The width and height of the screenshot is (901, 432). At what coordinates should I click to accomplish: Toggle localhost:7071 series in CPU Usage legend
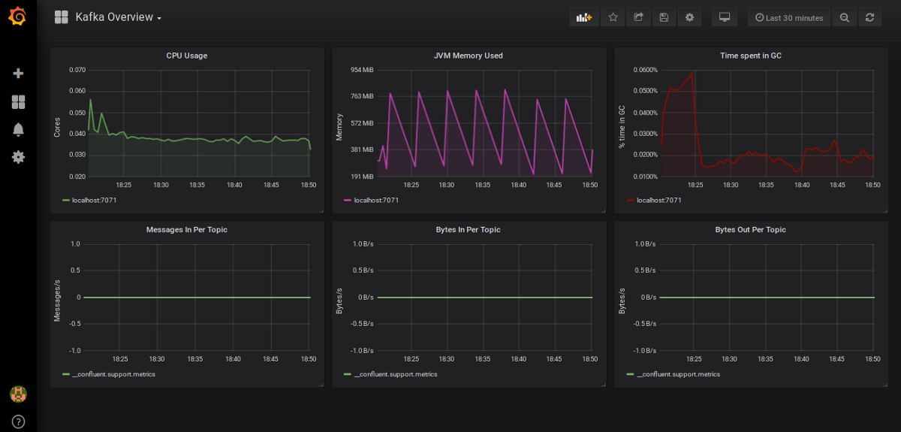click(x=94, y=200)
